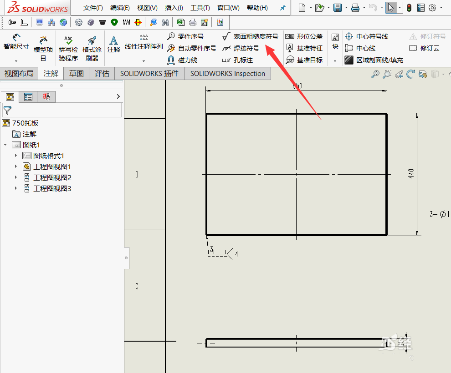Switch to the 草图 tab
The height and width of the screenshot is (373, 451).
76,74
